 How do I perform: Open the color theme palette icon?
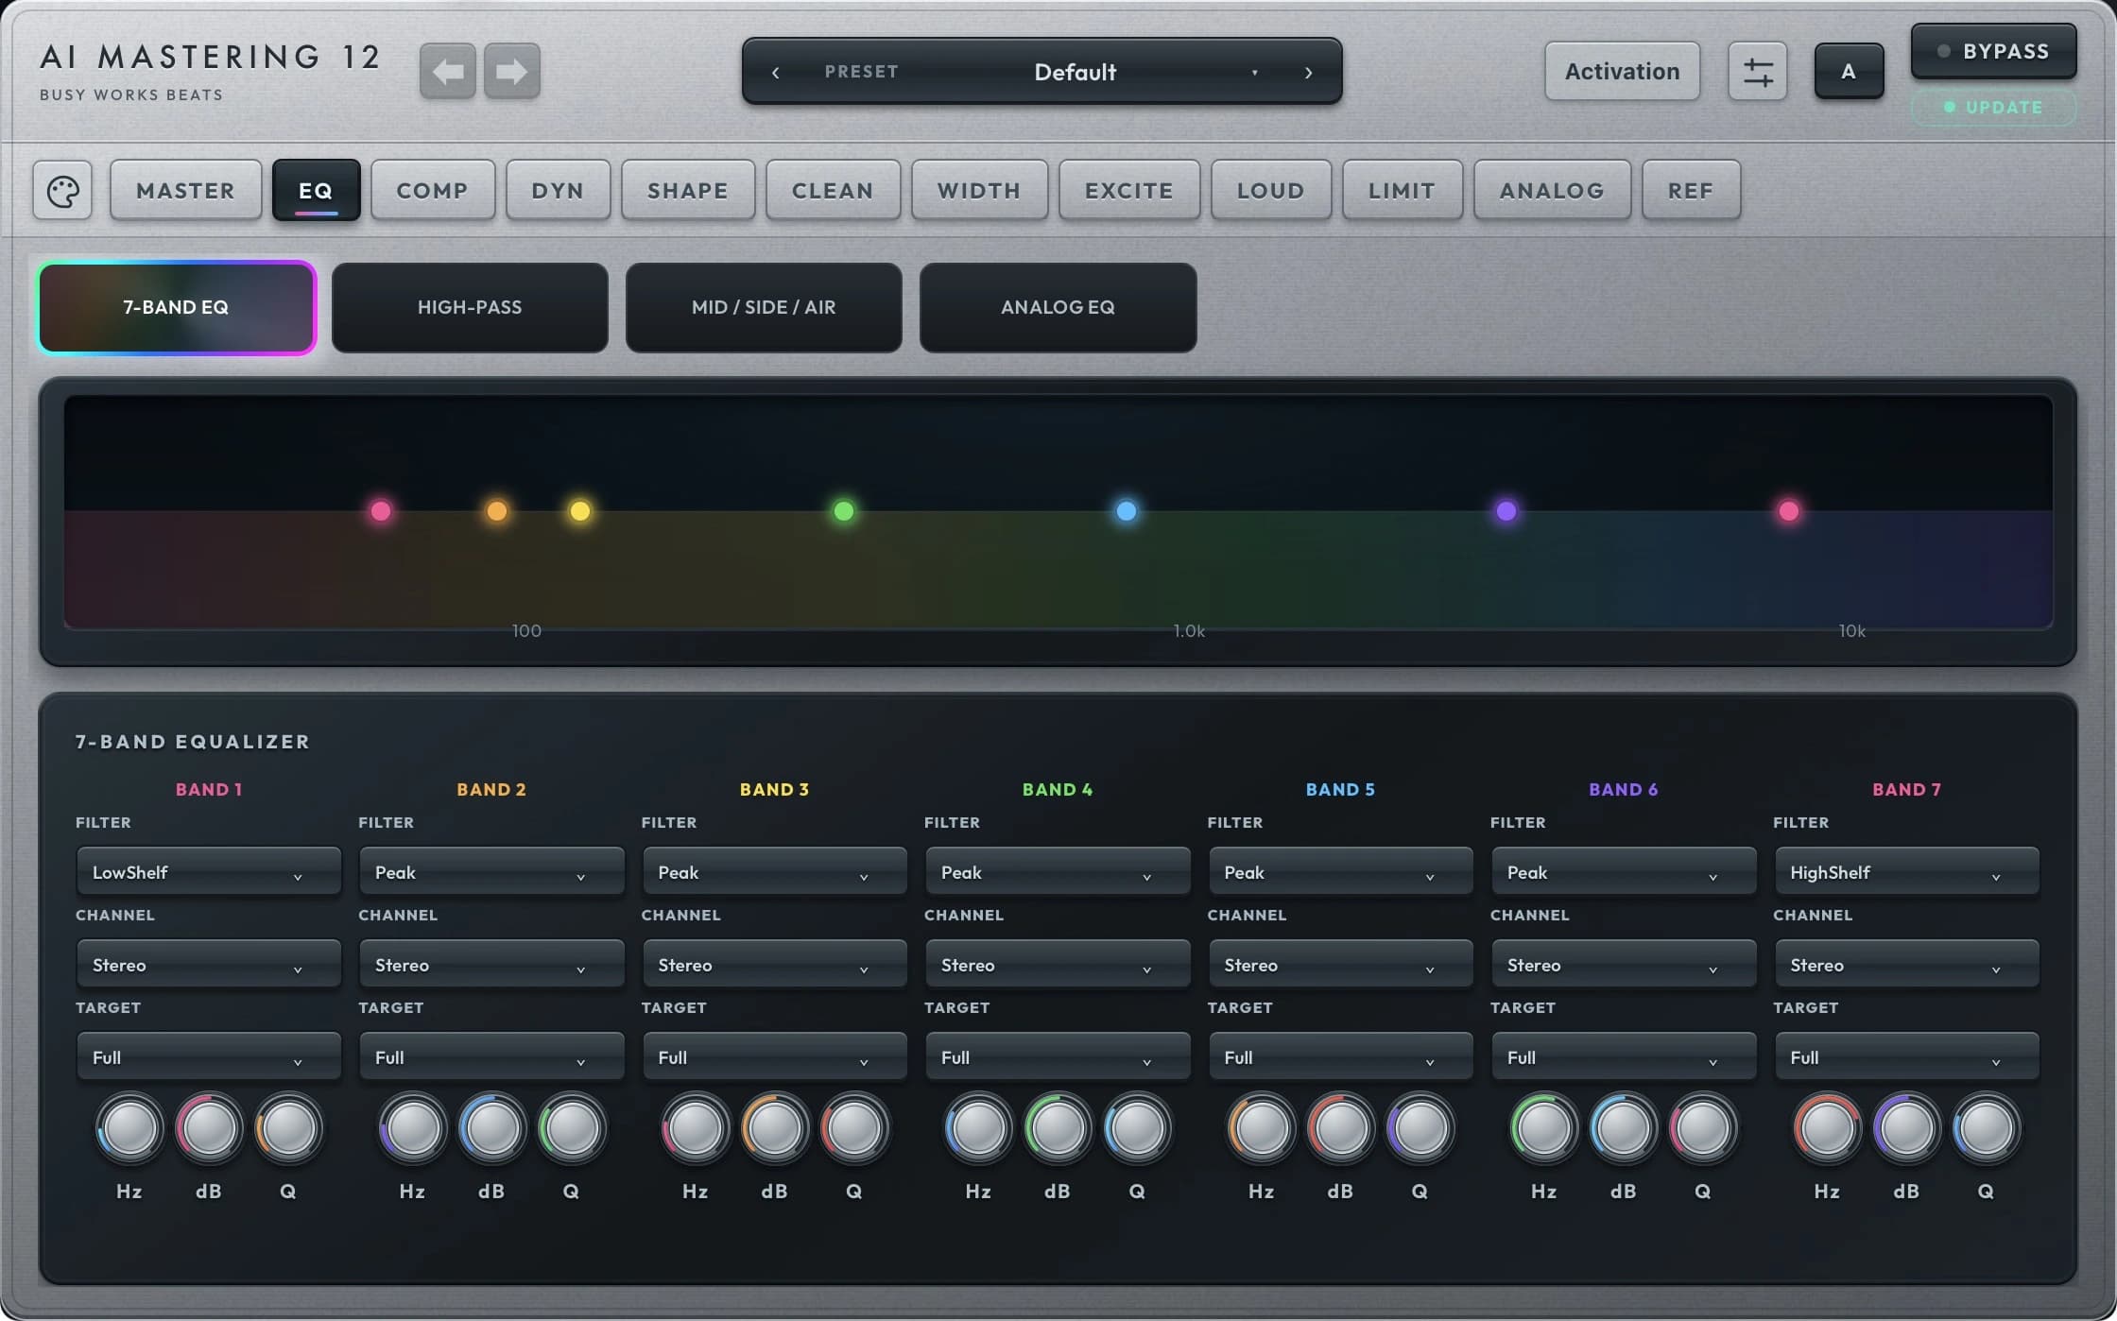pos(62,191)
